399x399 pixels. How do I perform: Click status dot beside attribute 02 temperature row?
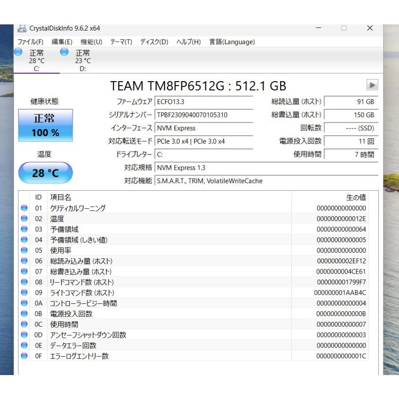point(24,219)
